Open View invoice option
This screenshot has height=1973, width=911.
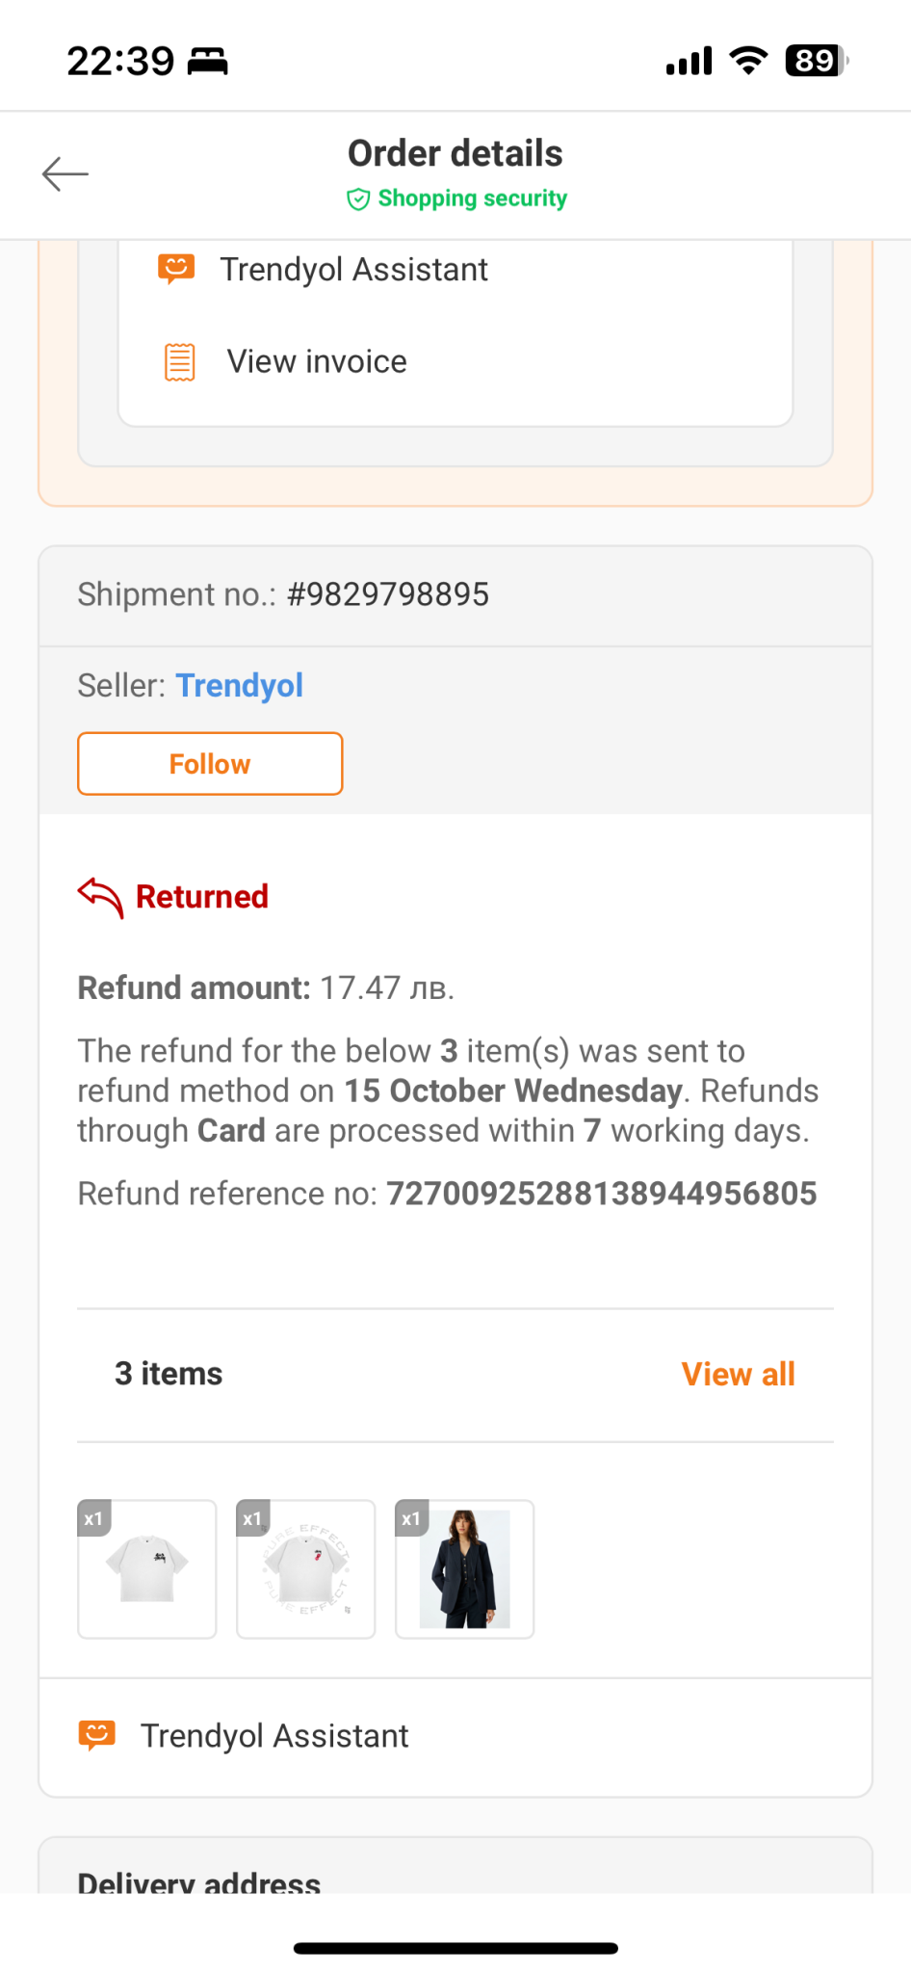[x=317, y=362]
